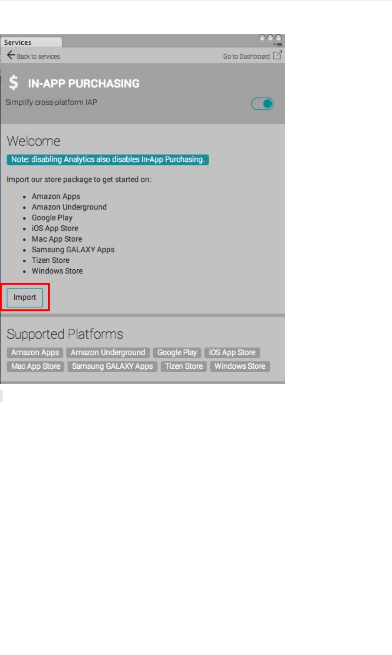Screen dimensions: 392x655
Task: Click the dollar sign In-App Purchasing icon
Action: pos(14,83)
